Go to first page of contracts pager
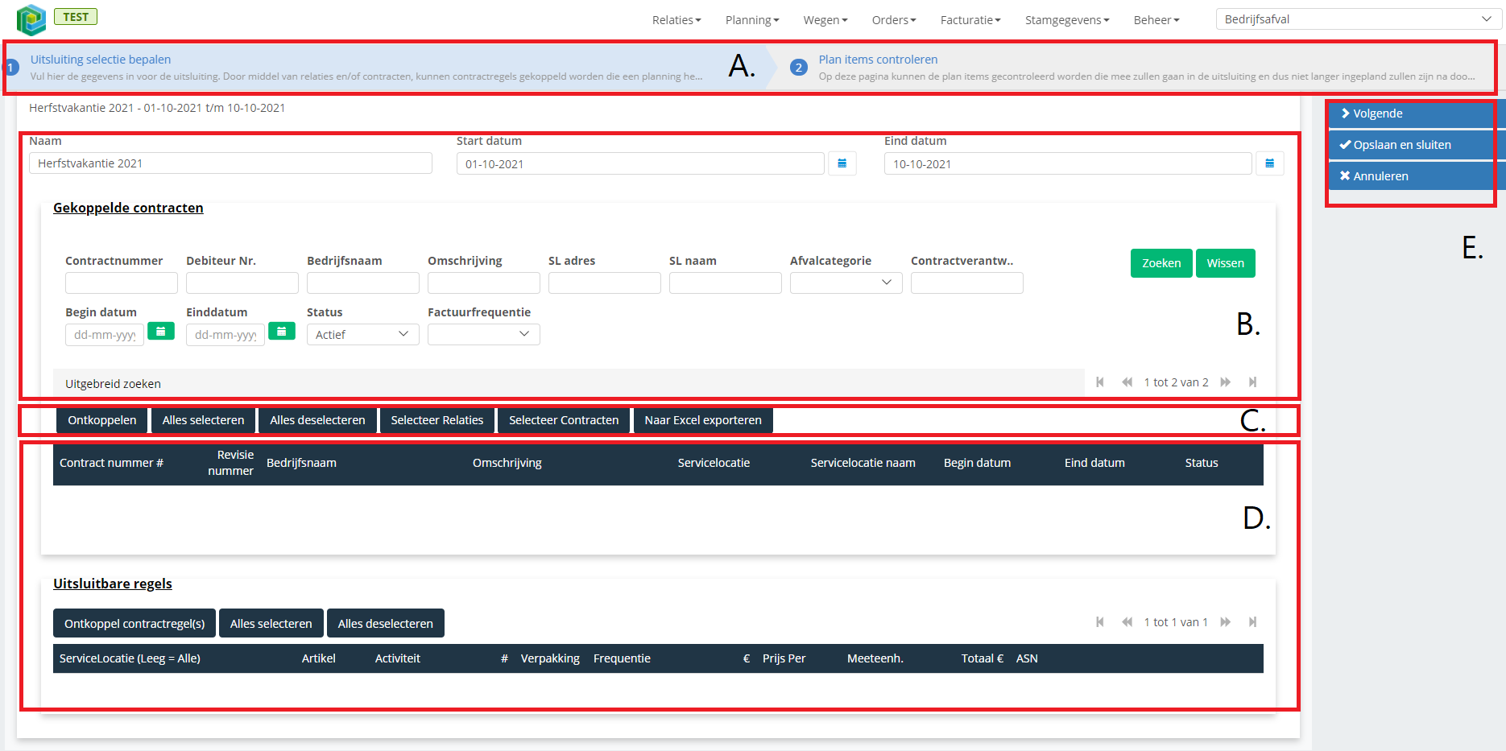Screen dimensions: 1506x751 pos(1100,382)
